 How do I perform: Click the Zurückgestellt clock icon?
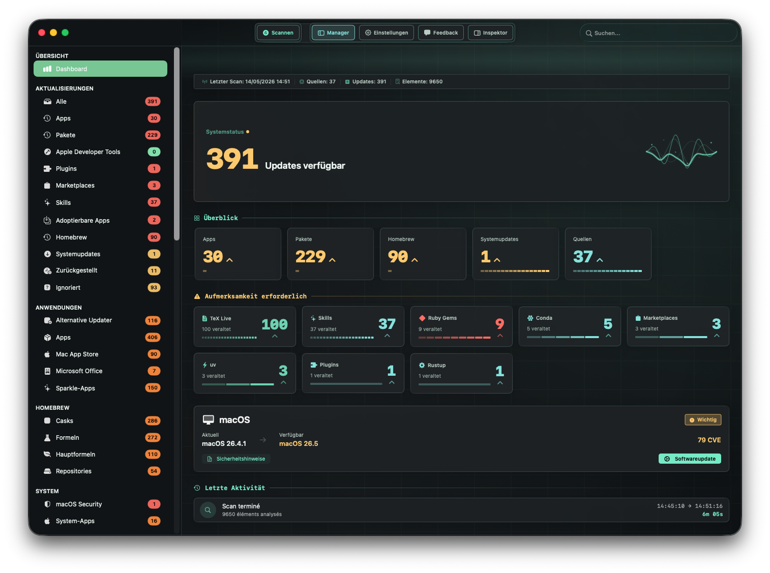tap(47, 270)
